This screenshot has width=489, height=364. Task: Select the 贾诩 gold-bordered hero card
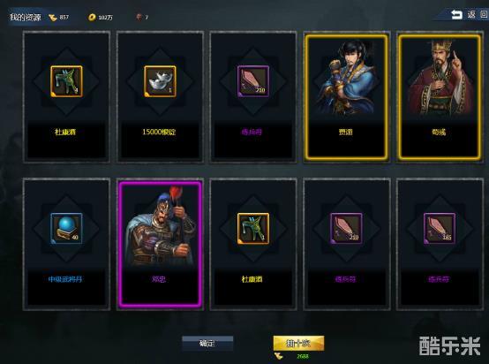(x=347, y=97)
